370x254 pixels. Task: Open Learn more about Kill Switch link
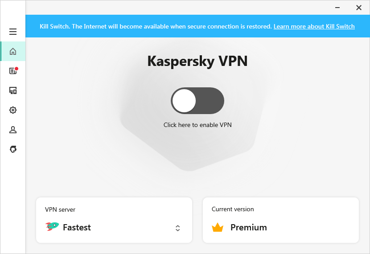pyautogui.click(x=314, y=26)
